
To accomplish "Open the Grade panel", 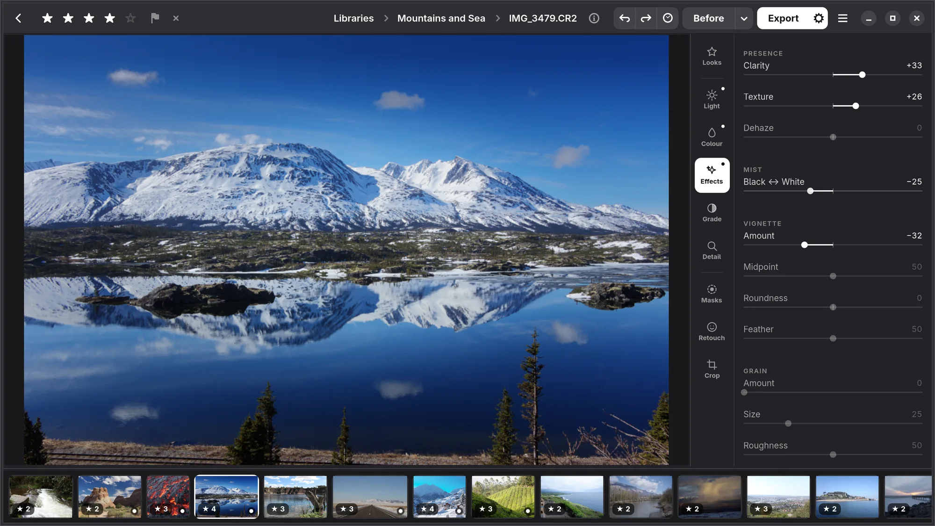I will [x=712, y=213].
